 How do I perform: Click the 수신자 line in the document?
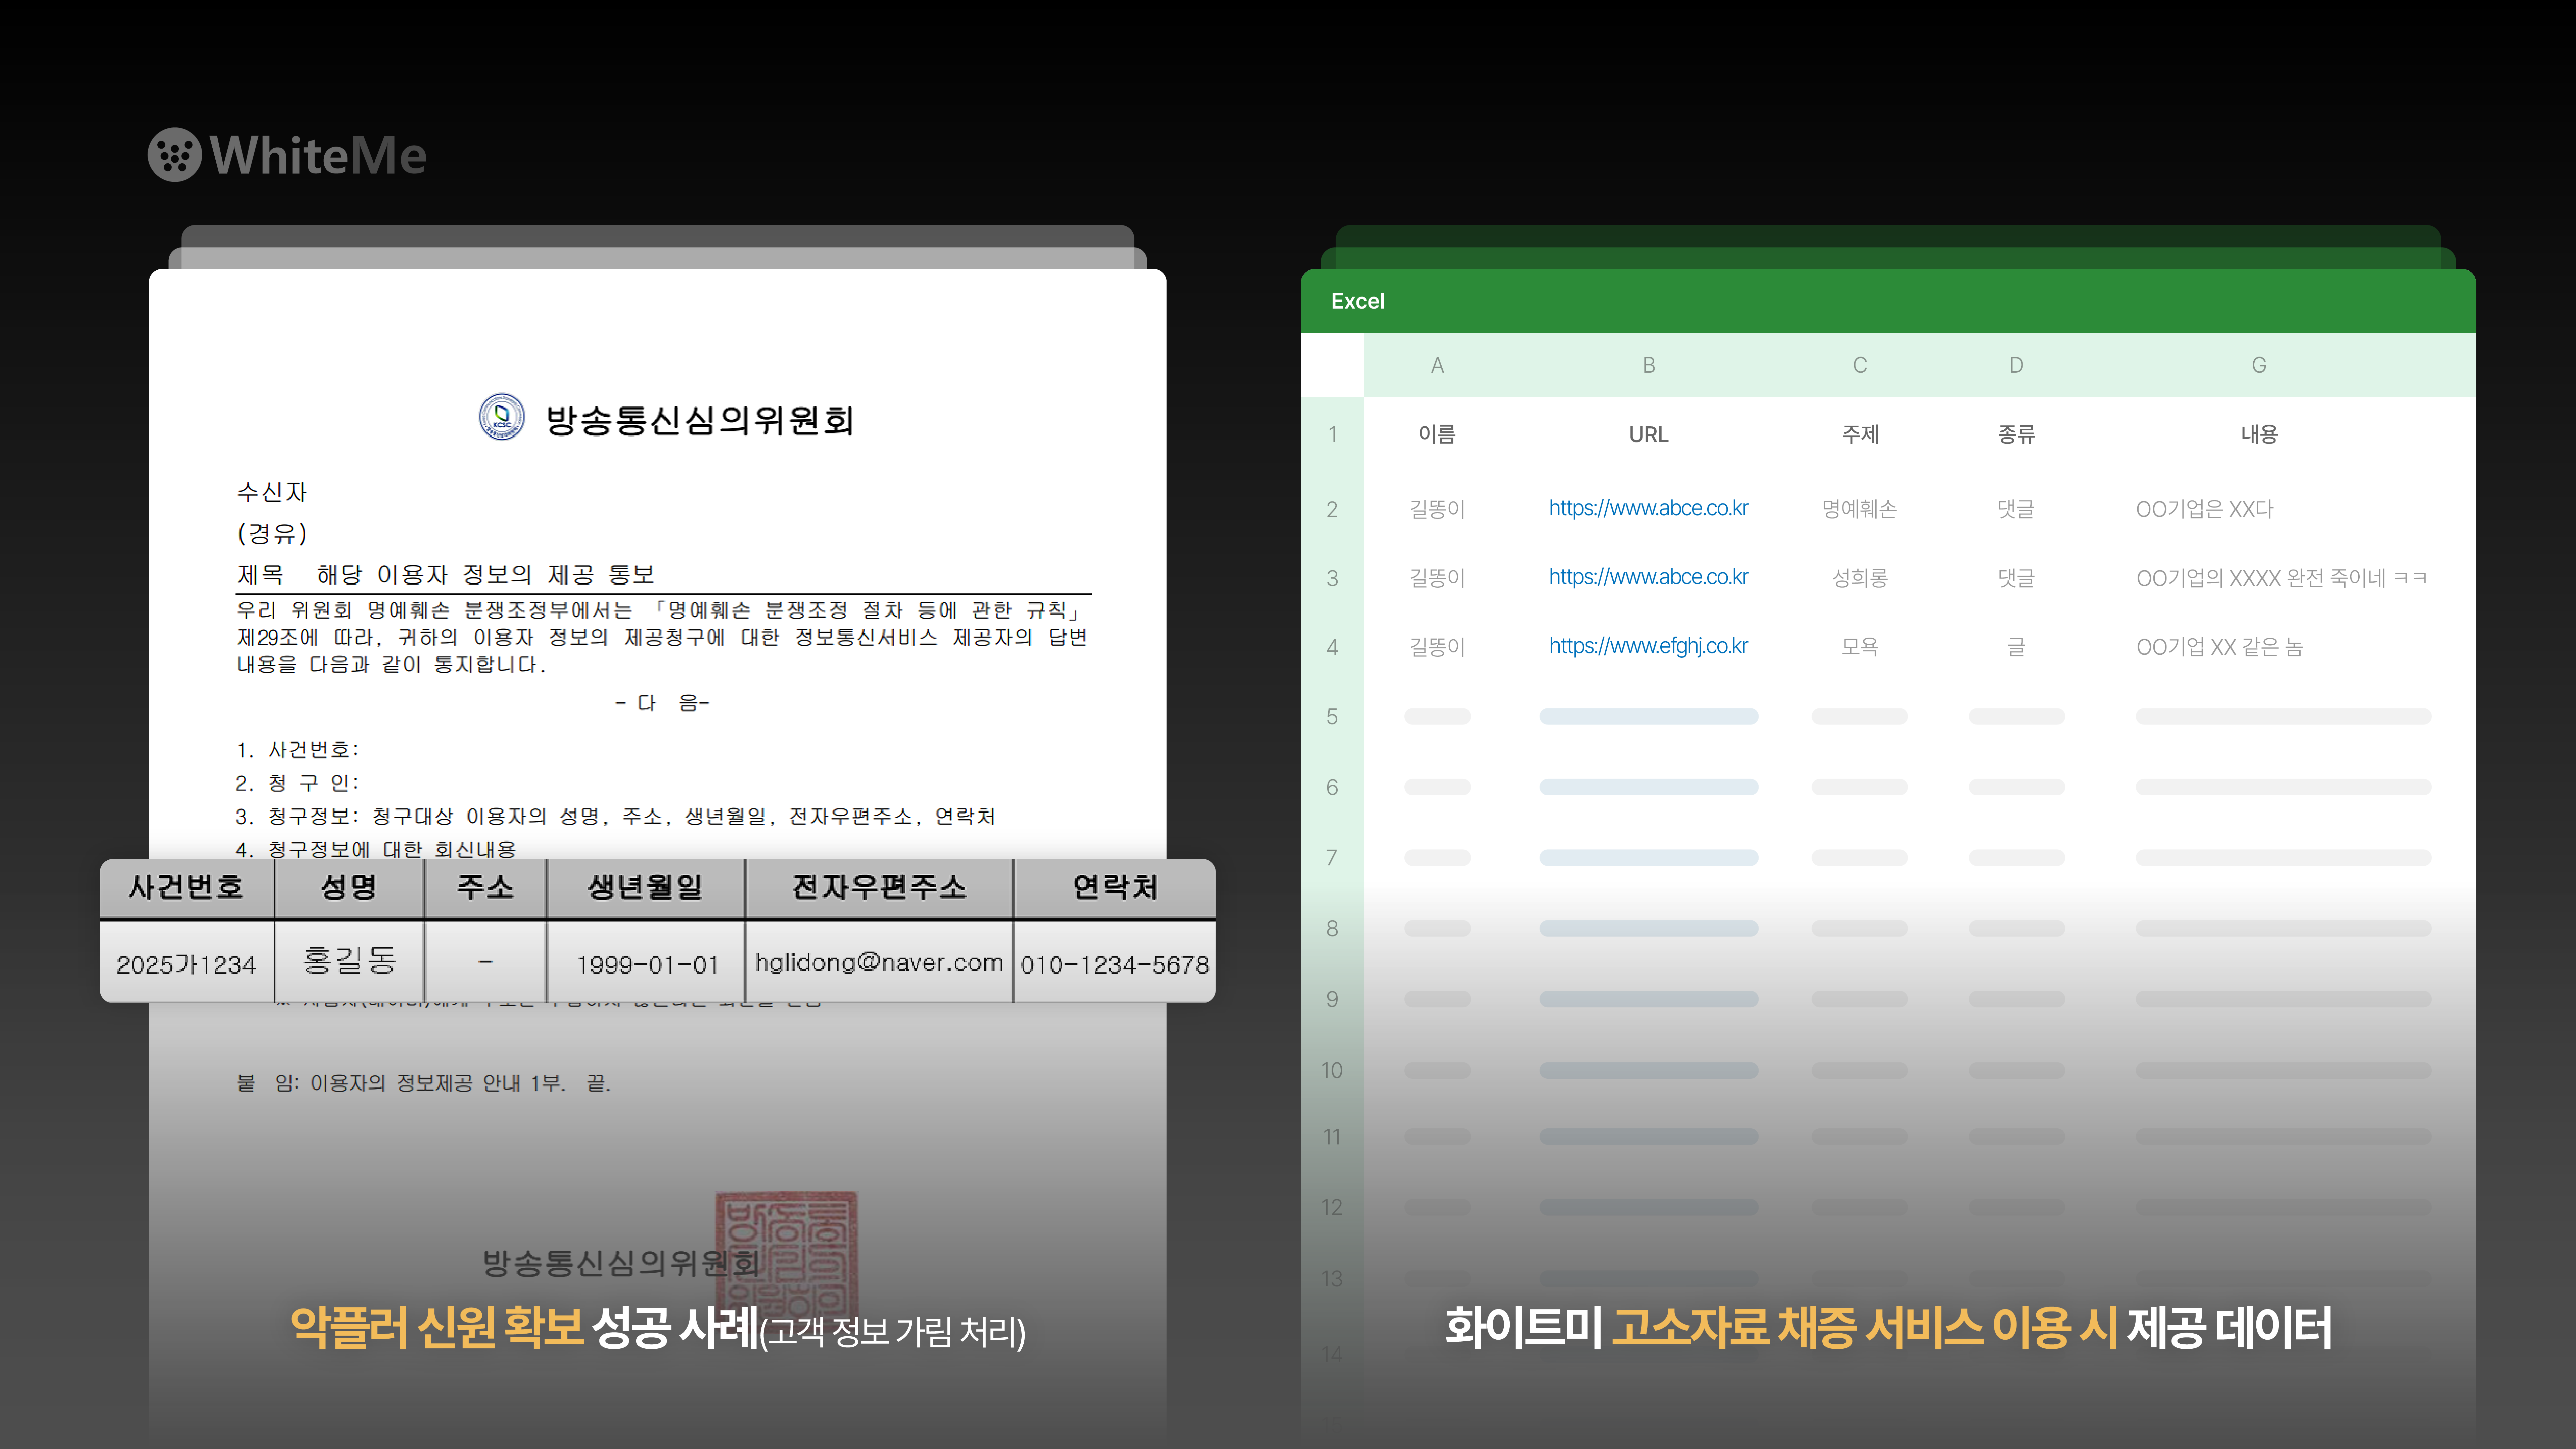click(272, 492)
